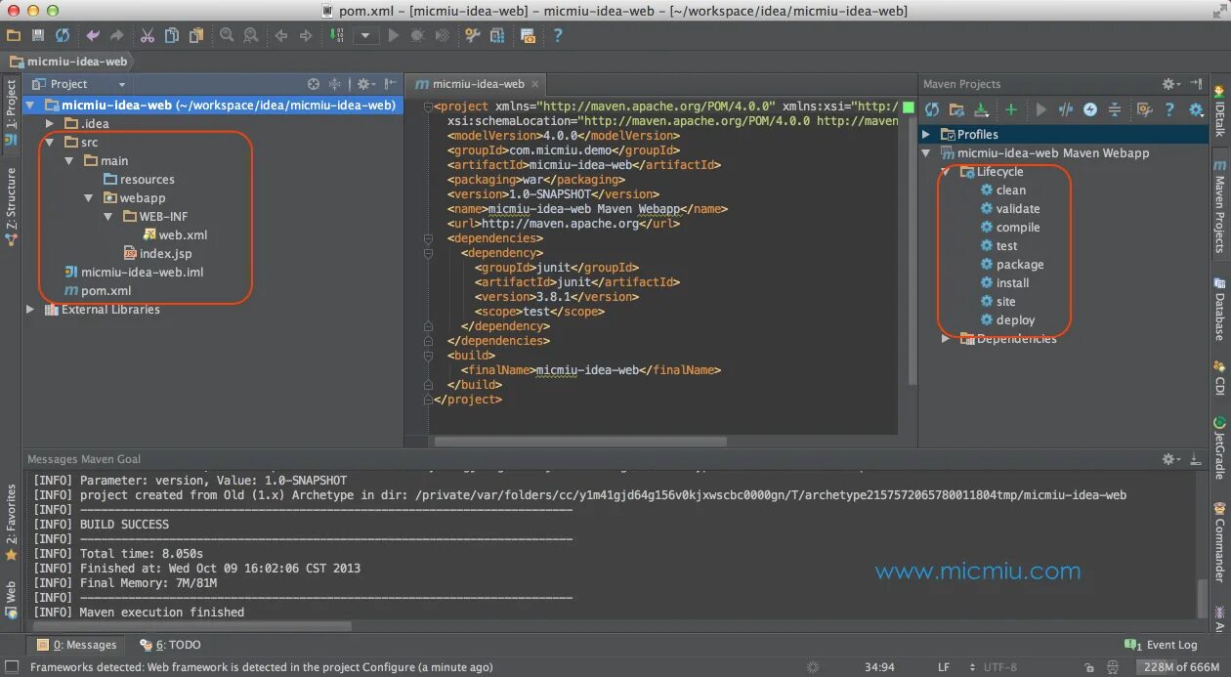Toggle Maven offline mode
Viewport: 1231px width, 677px height.
pos(1066,110)
